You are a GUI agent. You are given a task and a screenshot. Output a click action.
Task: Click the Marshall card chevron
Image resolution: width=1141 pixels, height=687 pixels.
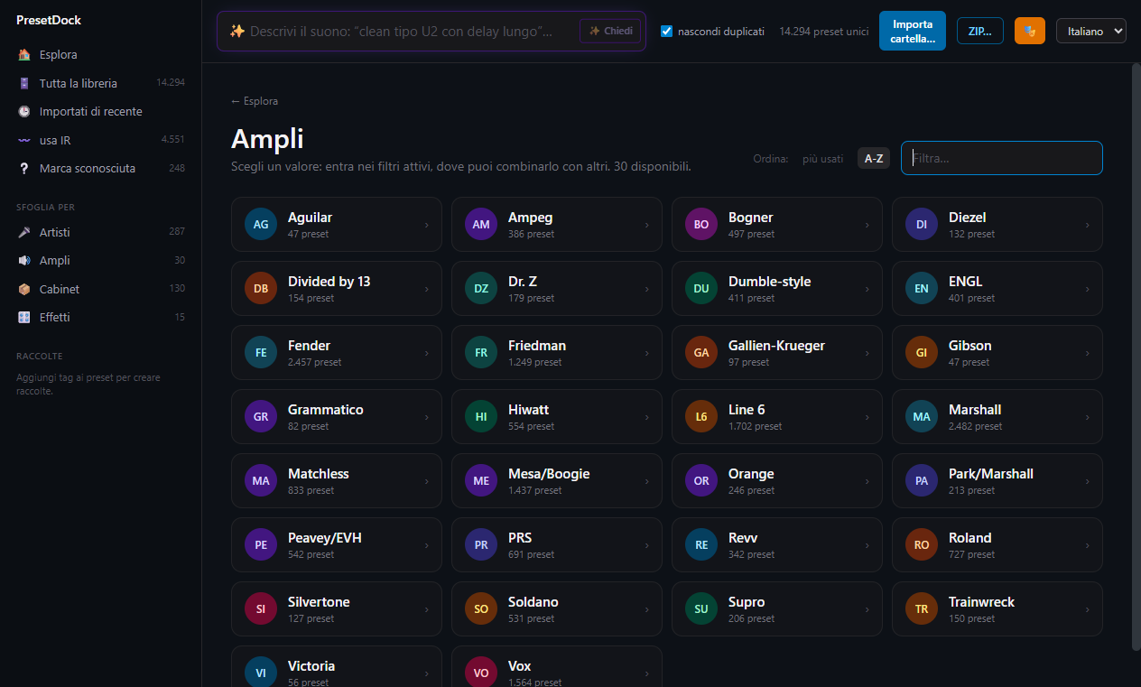(1088, 418)
